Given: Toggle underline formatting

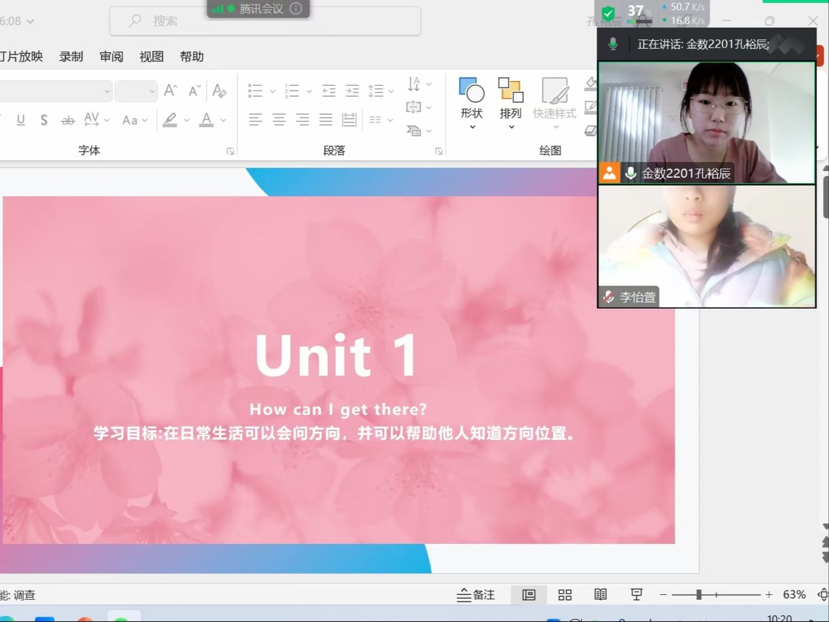Looking at the screenshot, I should (21, 120).
